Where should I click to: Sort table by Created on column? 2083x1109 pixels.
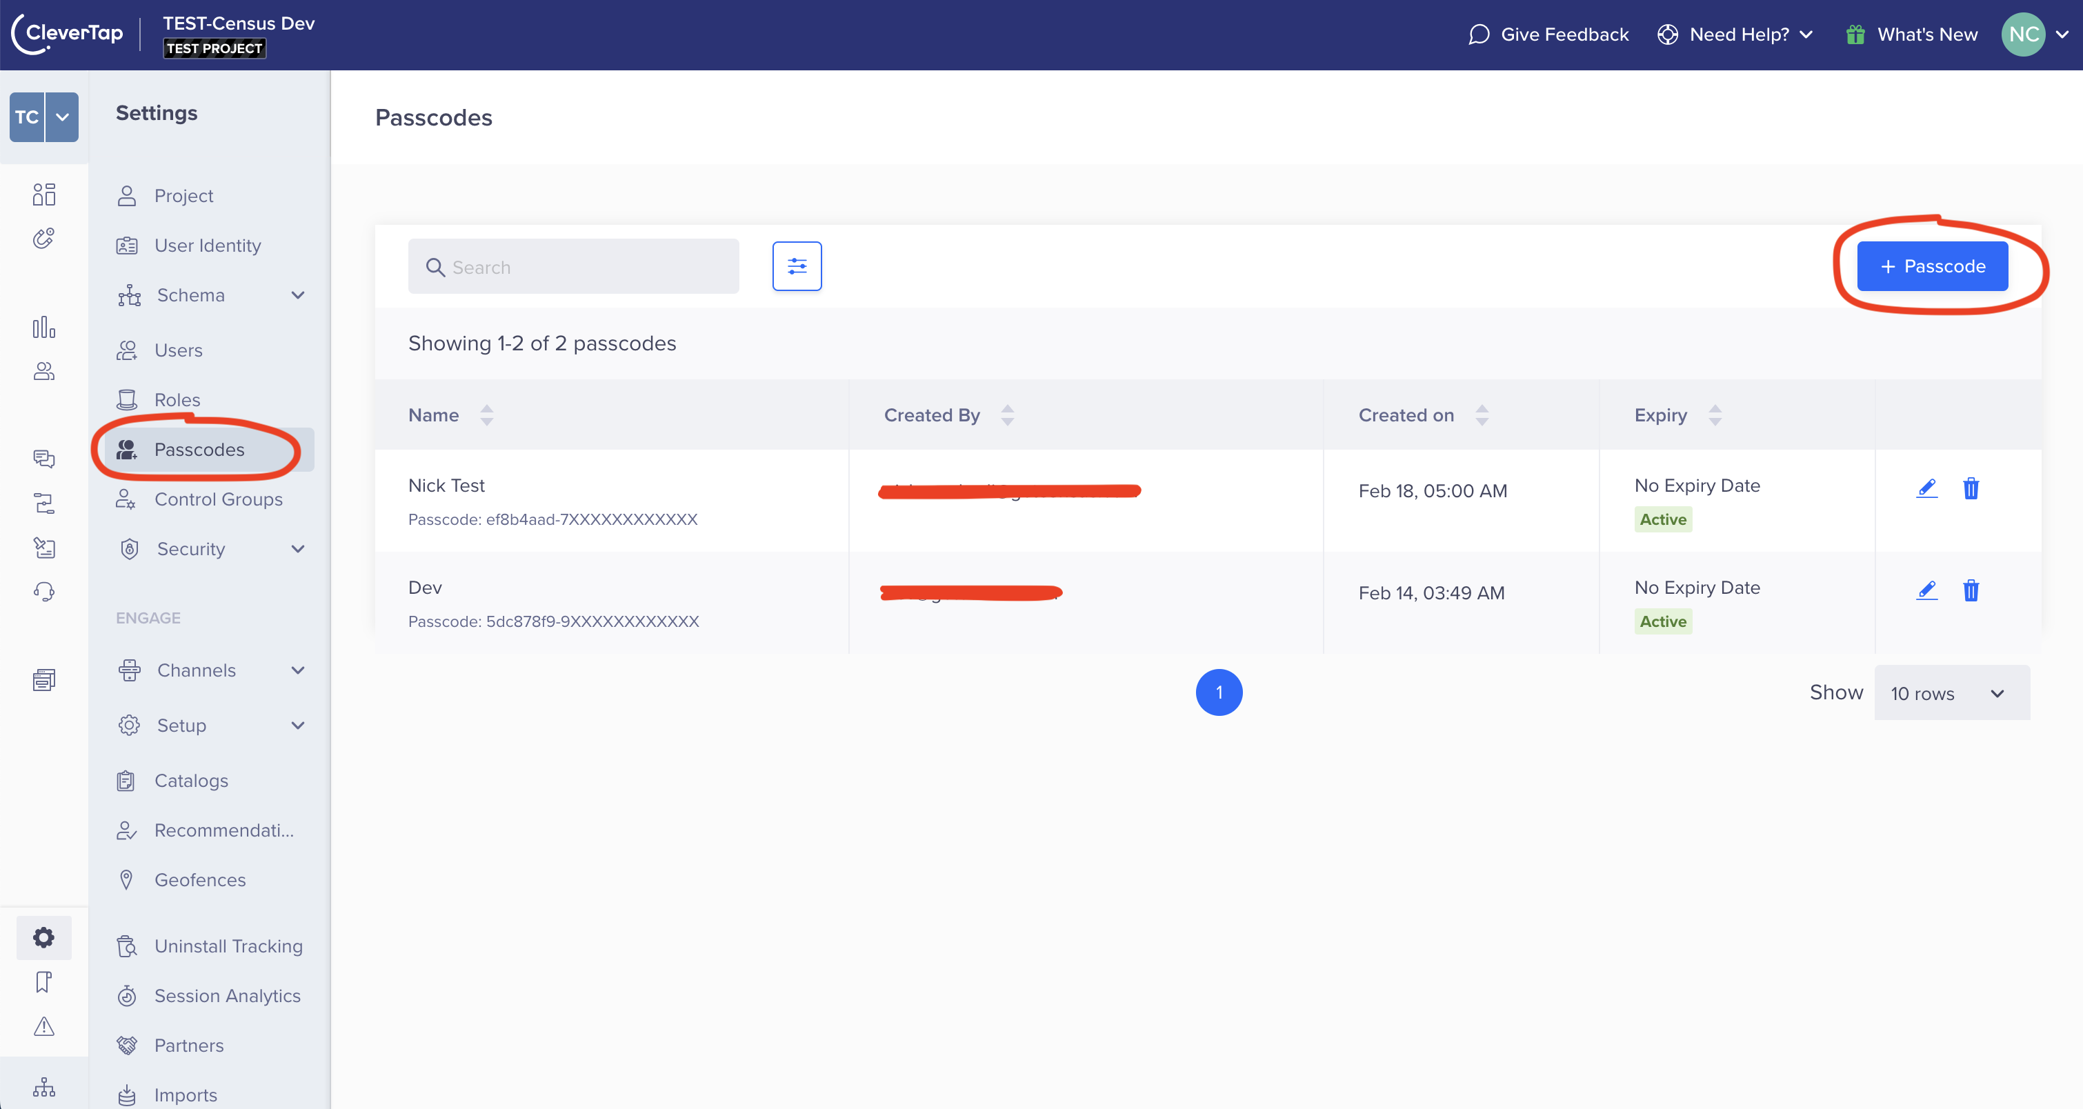click(x=1482, y=414)
